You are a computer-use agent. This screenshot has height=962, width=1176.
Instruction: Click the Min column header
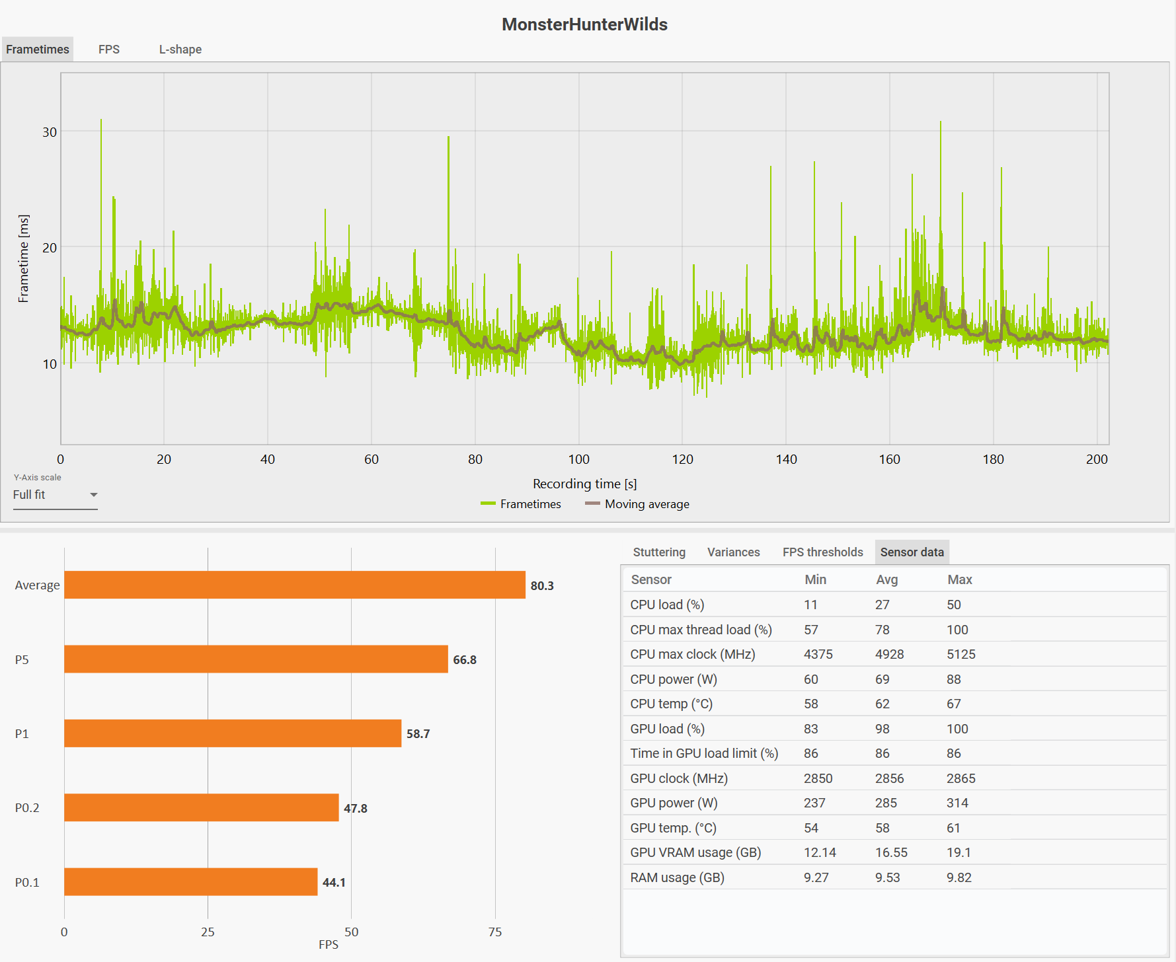[x=816, y=579]
